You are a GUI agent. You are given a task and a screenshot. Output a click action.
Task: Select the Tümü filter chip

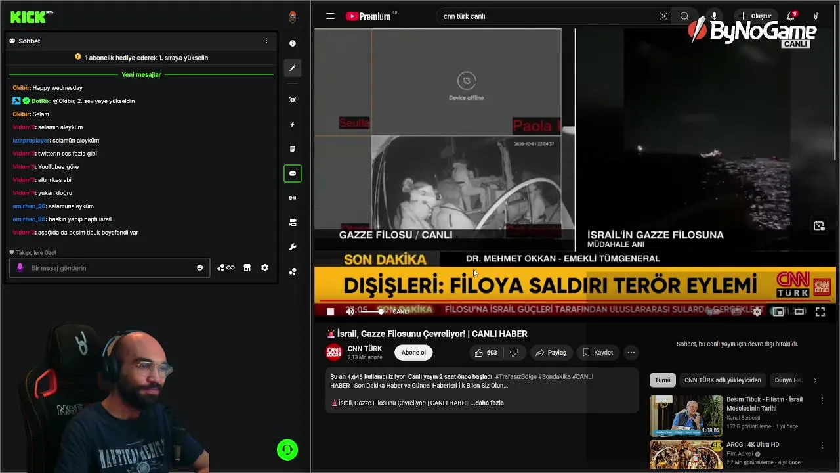(662, 380)
